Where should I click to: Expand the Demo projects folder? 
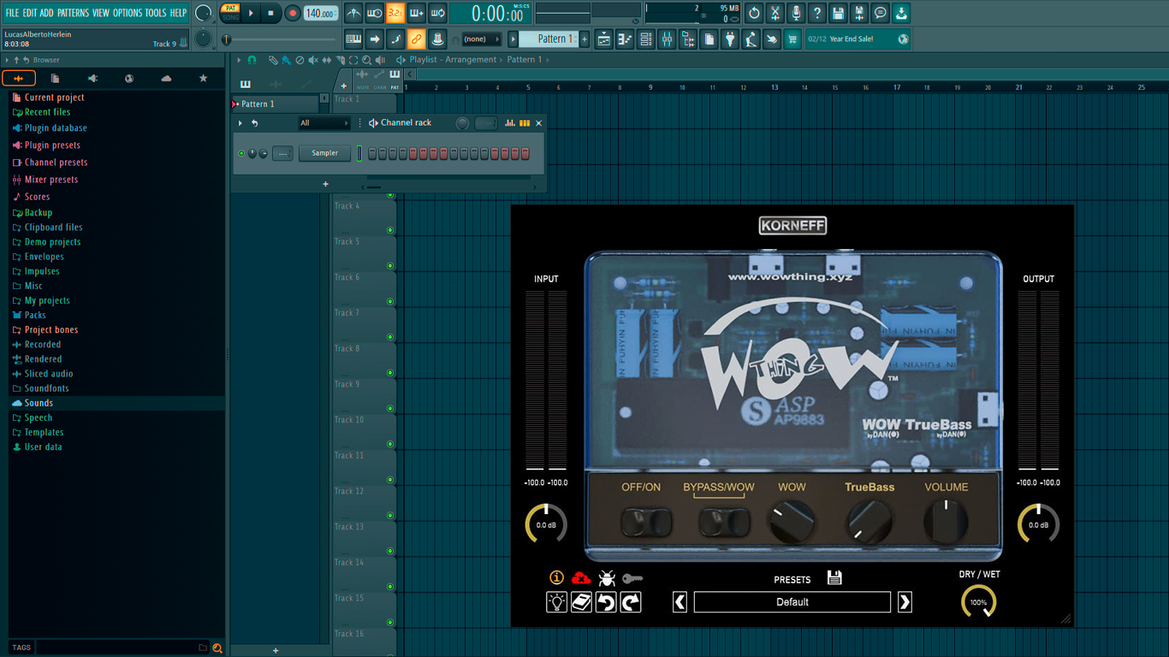click(x=52, y=242)
